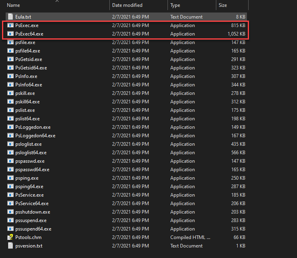
Task: Click the 344 KB size value
Action: pos(238,85)
